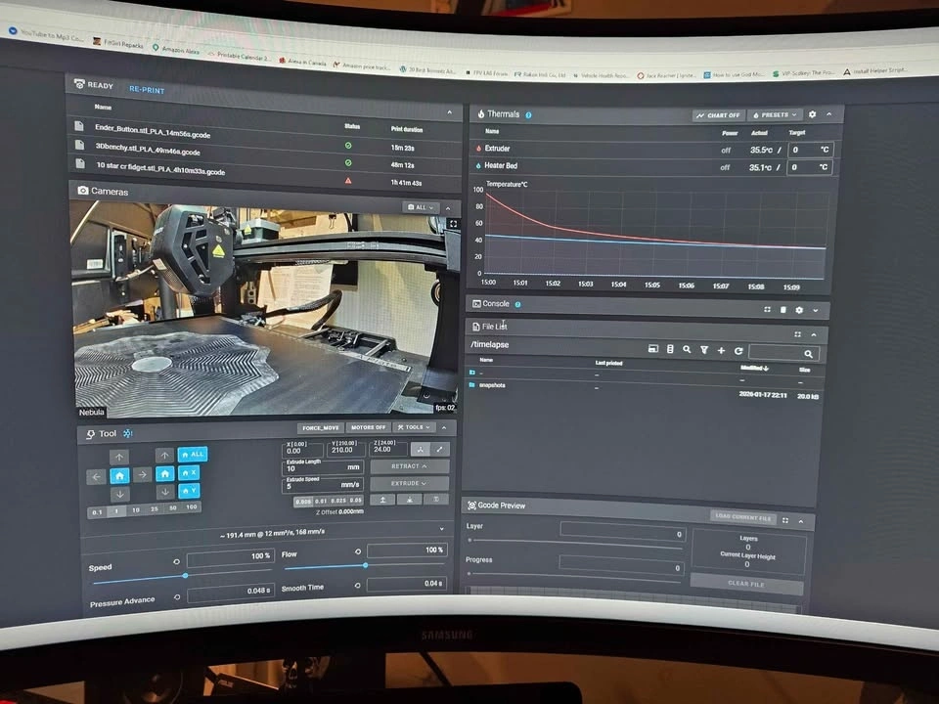Turn the motors off
Viewport: 939px width, 704px height.
click(x=369, y=427)
